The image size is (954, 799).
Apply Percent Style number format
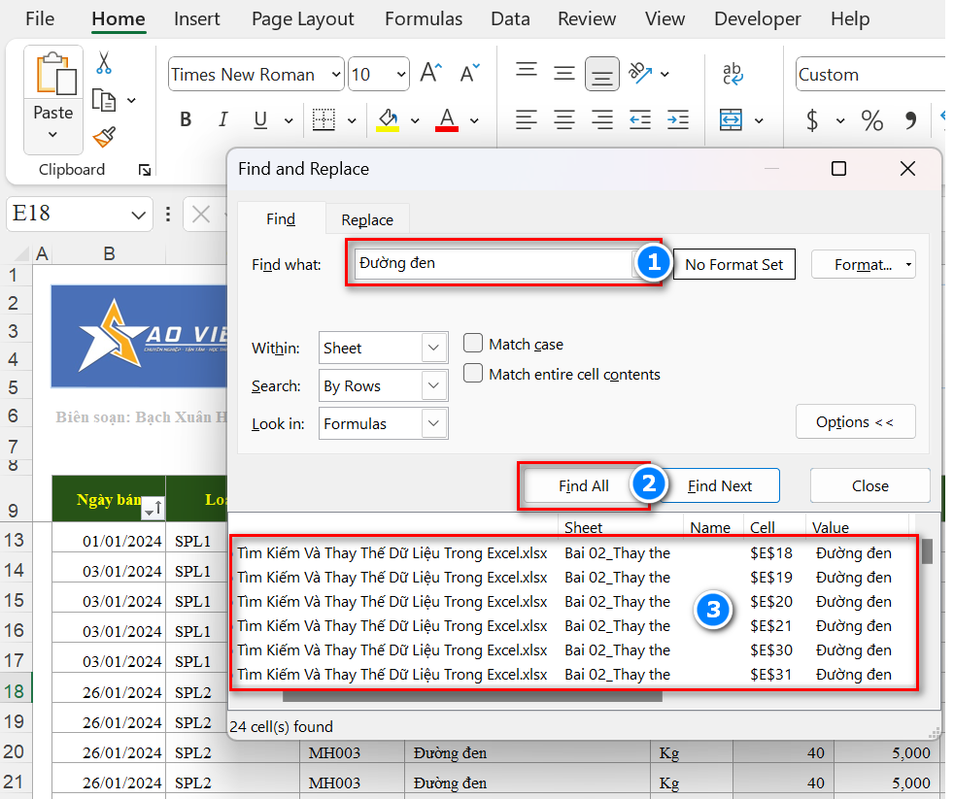pyautogui.click(x=871, y=120)
